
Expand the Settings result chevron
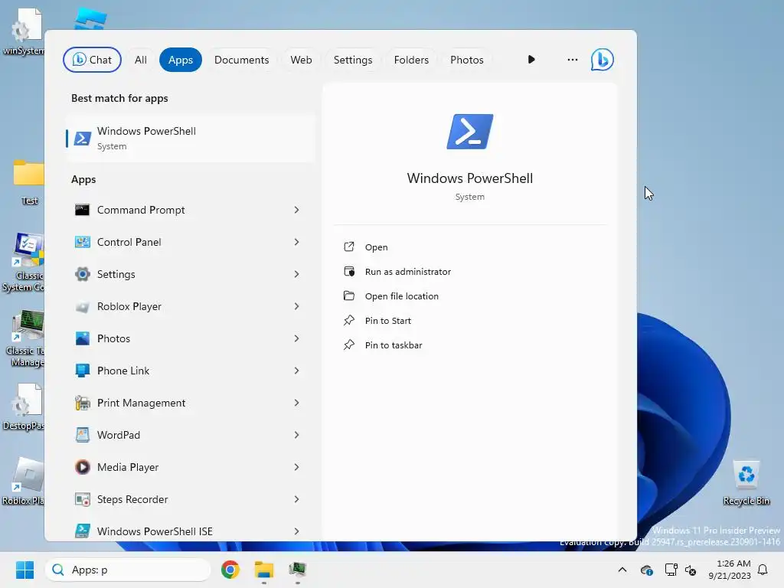pos(296,274)
